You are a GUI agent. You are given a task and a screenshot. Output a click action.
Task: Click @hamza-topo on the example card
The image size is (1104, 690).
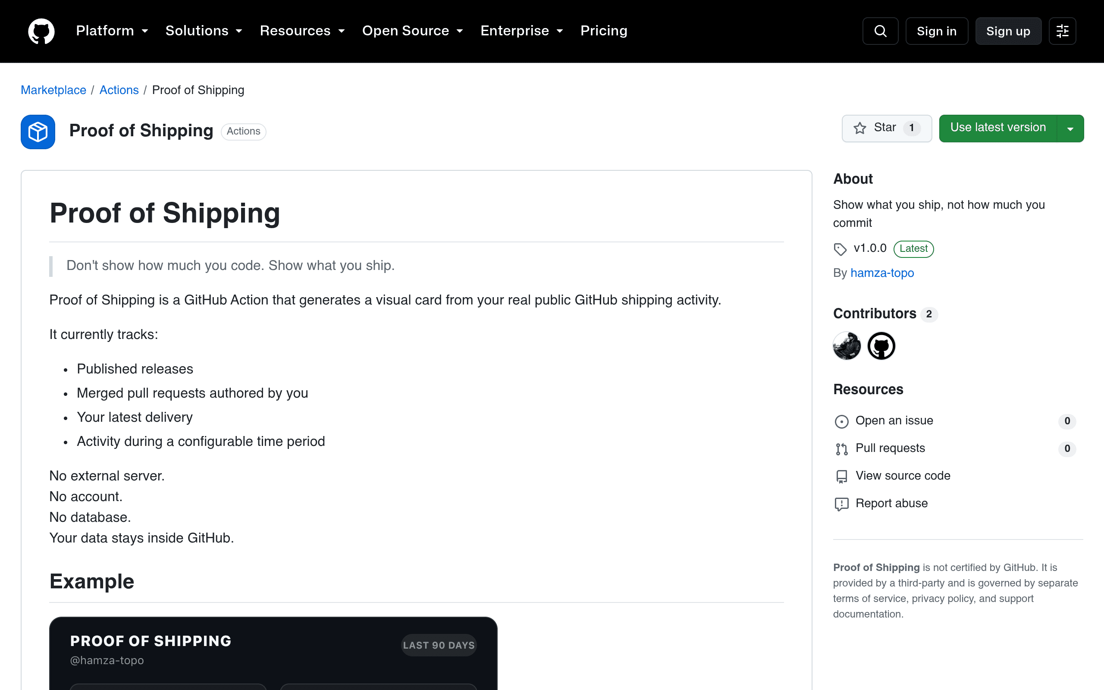(107, 660)
